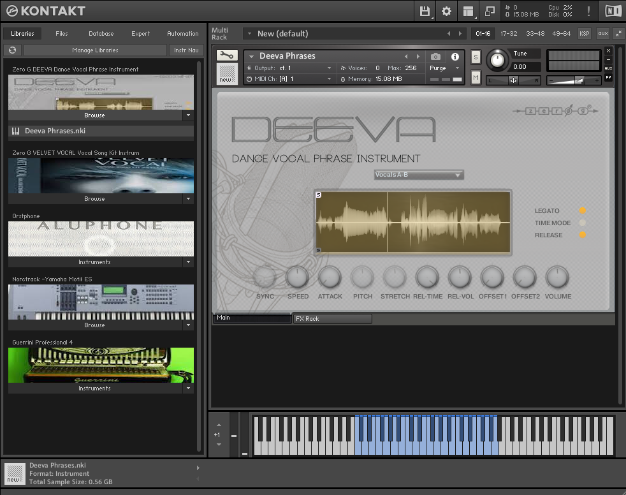This screenshot has width=626, height=495.
Task: Toggle the LEGATO switch
Action: coord(583,211)
